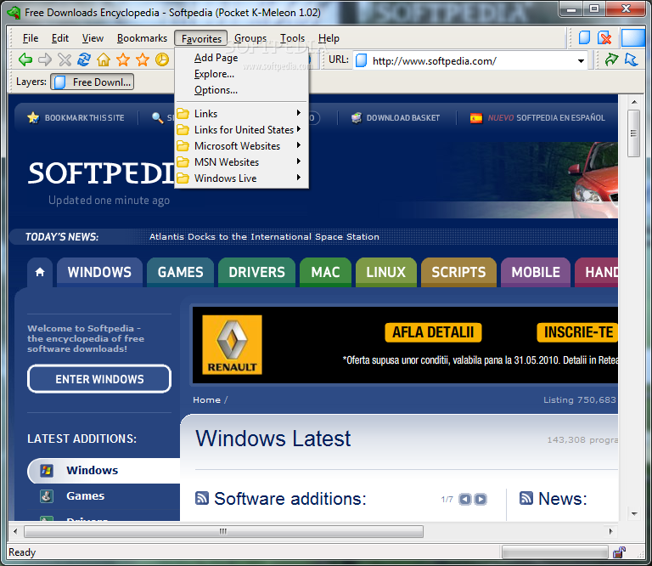Open the SCRIPTS category tab
The width and height of the screenshot is (652, 566).
(x=458, y=272)
